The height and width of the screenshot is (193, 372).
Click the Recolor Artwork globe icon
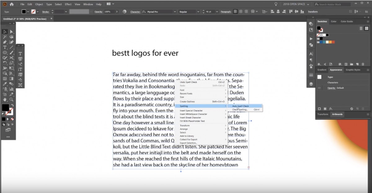(x=124, y=12)
